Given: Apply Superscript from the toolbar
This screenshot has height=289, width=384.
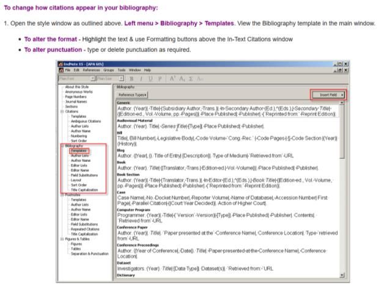Looking at the screenshot, I should [172, 79].
